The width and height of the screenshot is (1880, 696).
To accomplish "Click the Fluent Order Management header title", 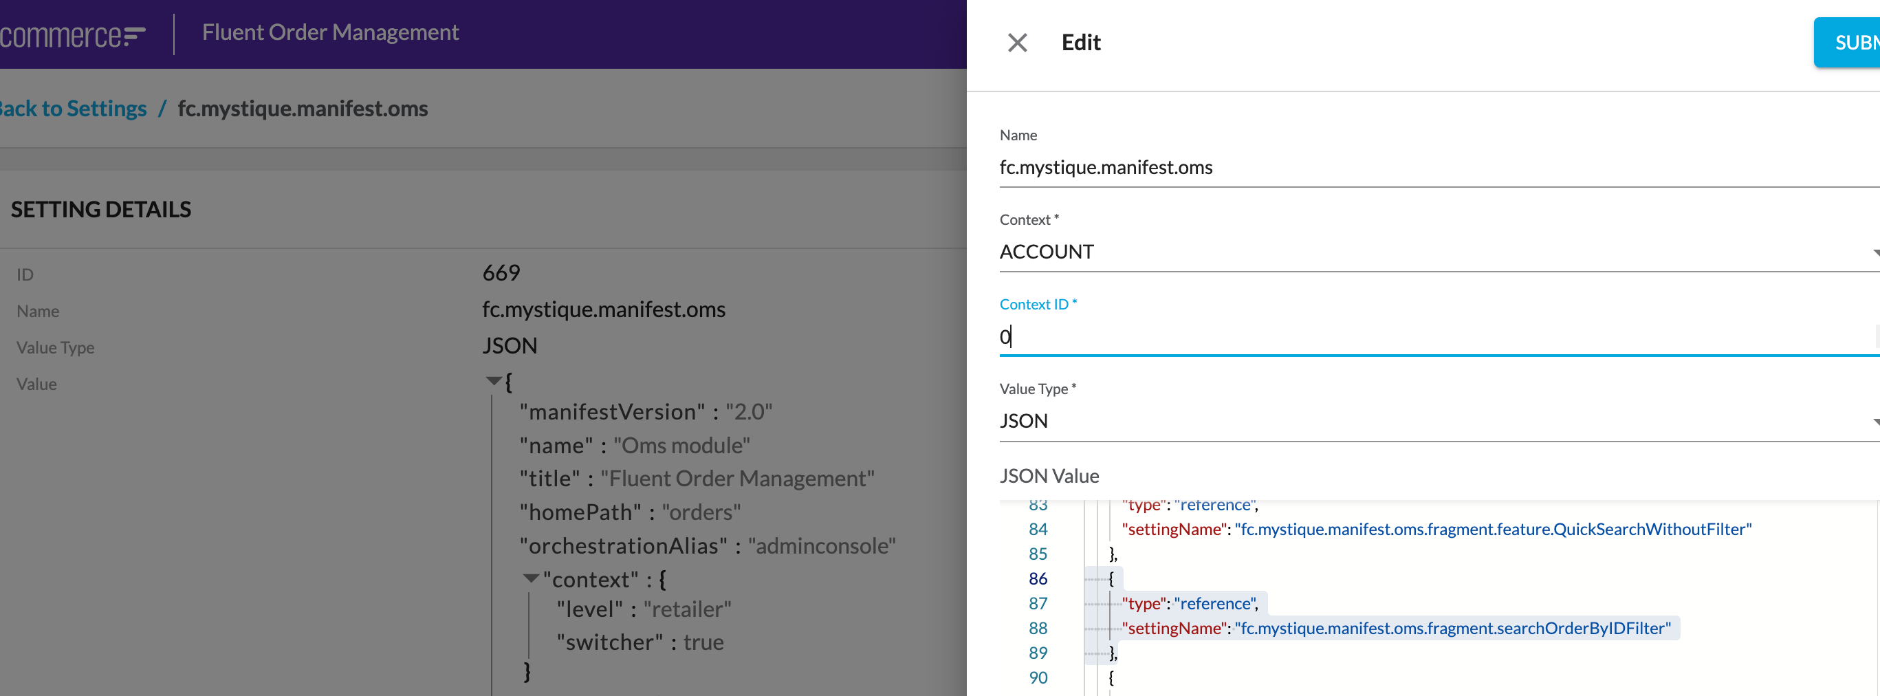I will 330,33.
